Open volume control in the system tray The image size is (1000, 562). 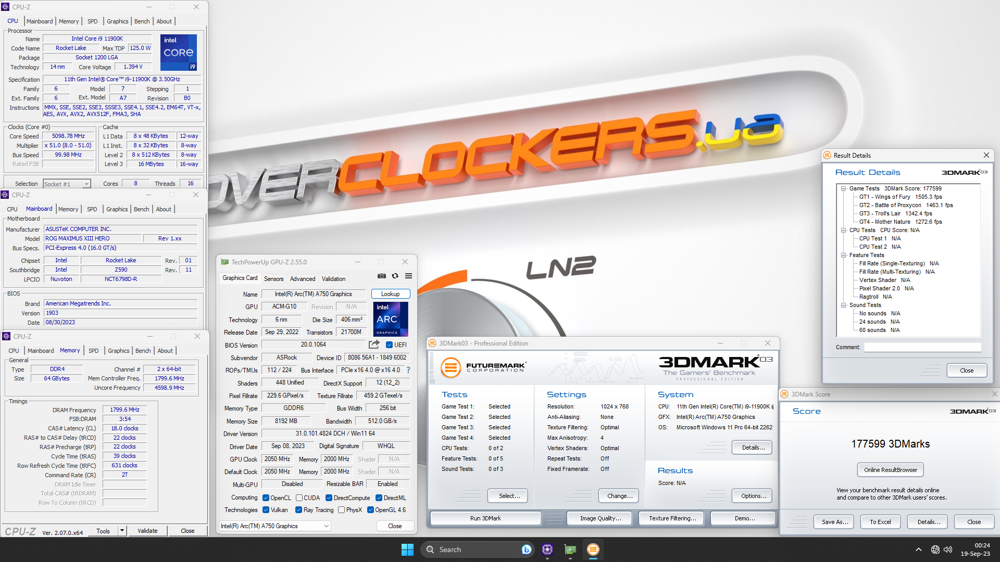tap(948, 550)
